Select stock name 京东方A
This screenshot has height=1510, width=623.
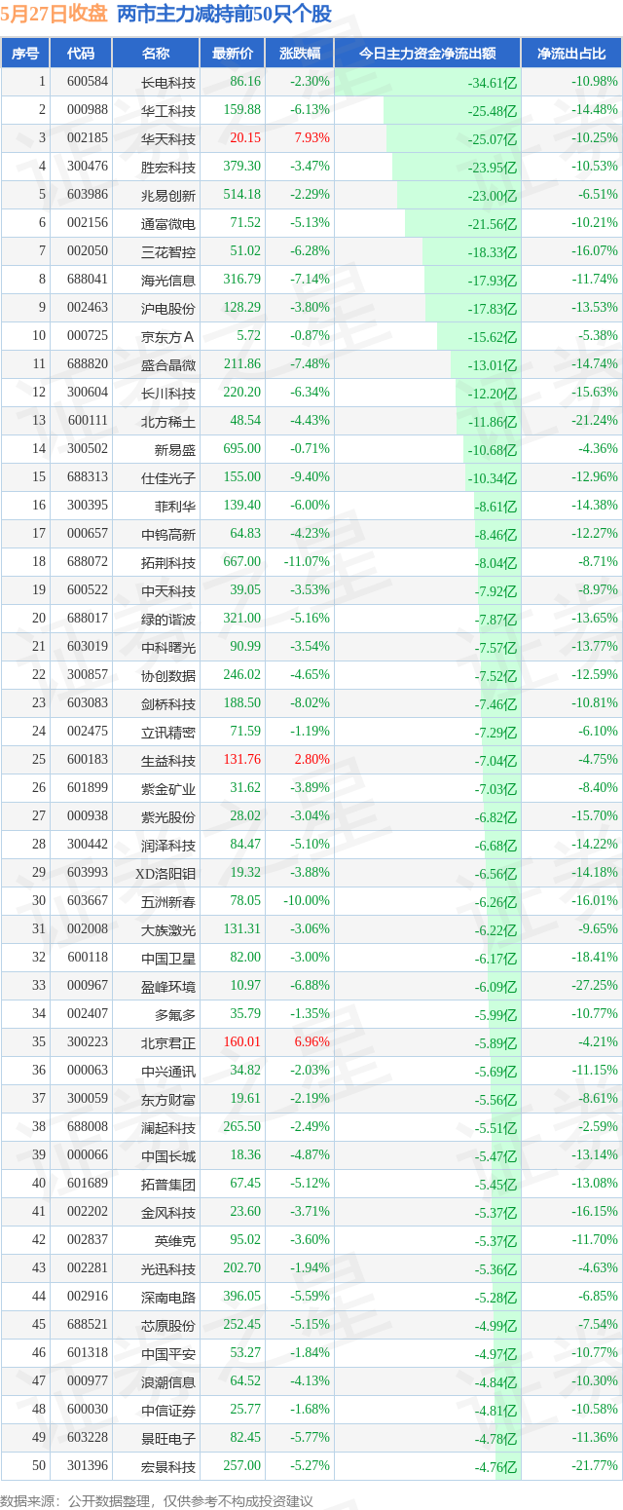pos(168,336)
